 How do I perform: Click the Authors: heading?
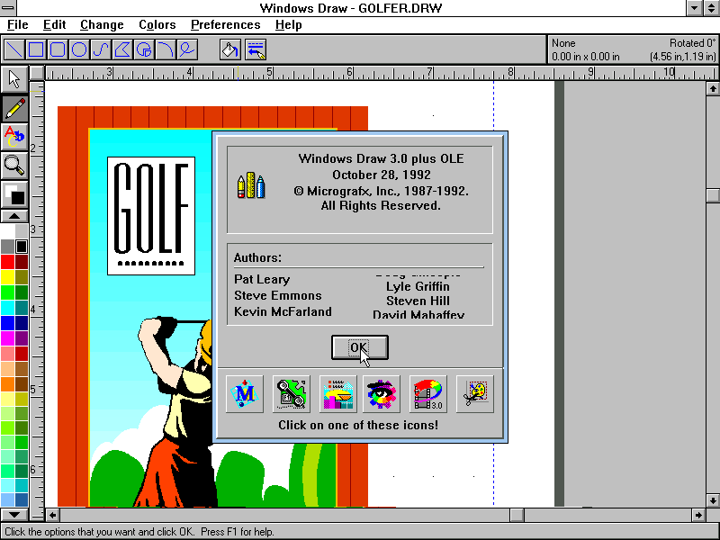[x=257, y=257]
